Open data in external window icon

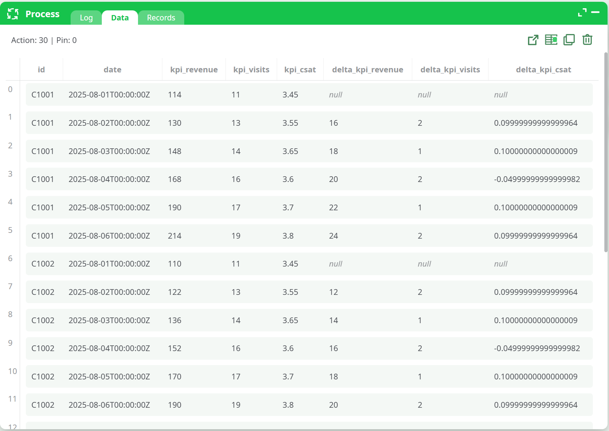click(x=533, y=40)
